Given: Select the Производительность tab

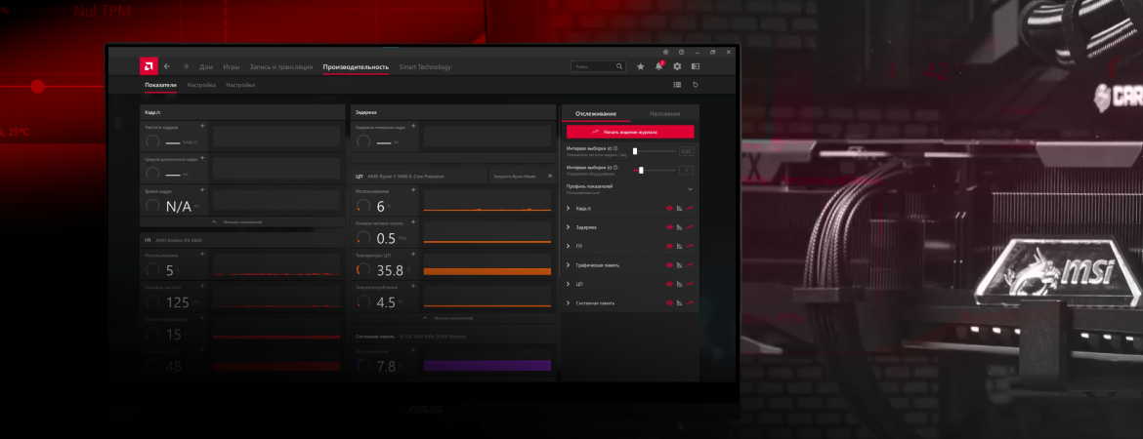Looking at the screenshot, I should click(356, 67).
